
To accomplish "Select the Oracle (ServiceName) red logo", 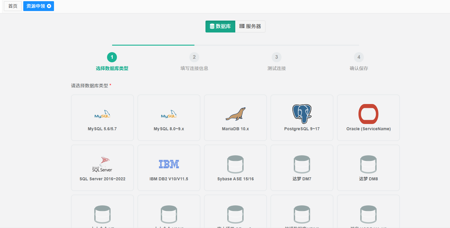I will [x=368, y=114].
